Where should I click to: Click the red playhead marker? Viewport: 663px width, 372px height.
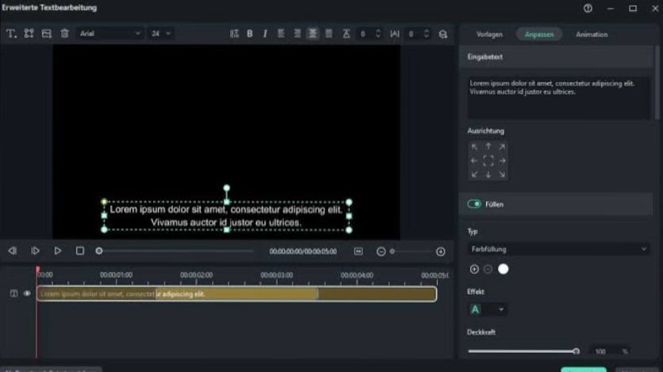click(x=37, y=269)
